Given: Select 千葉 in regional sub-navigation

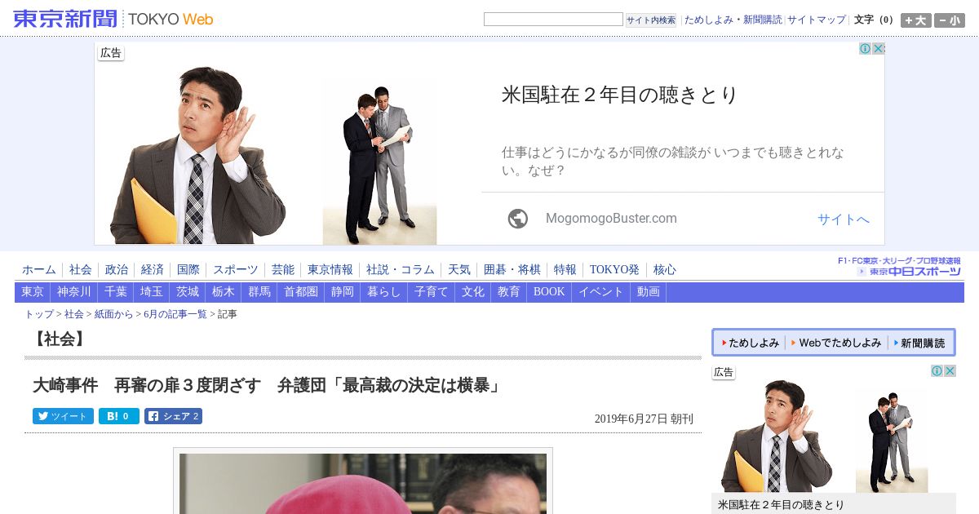Looking at the screenshot, I should pyautogui.click(x=116, y=292).
